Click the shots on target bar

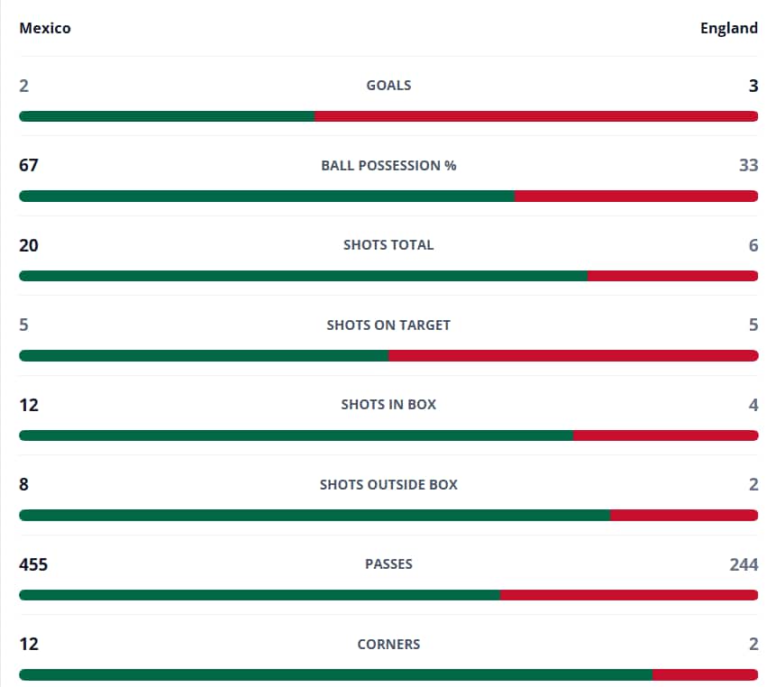click(x=388, y=355)
